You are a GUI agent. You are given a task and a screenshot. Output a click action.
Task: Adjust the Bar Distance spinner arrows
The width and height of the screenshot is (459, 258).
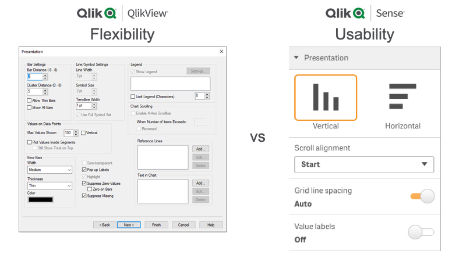(45, 77)
